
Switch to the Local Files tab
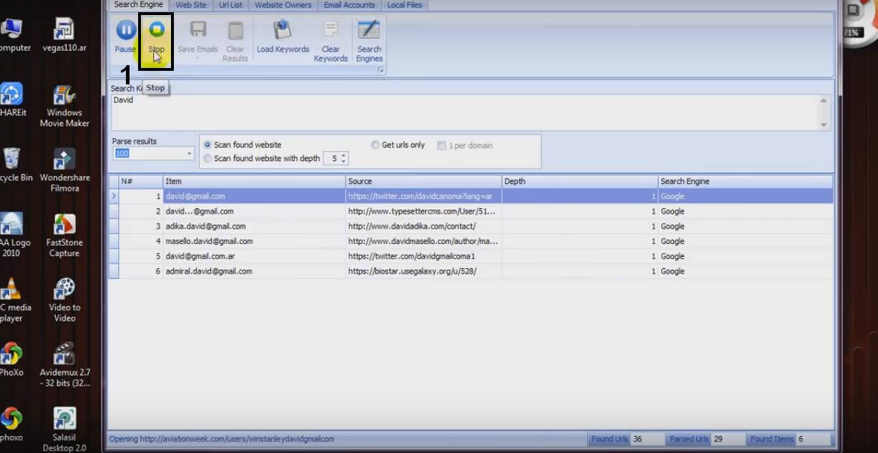[x=404, y=5]
